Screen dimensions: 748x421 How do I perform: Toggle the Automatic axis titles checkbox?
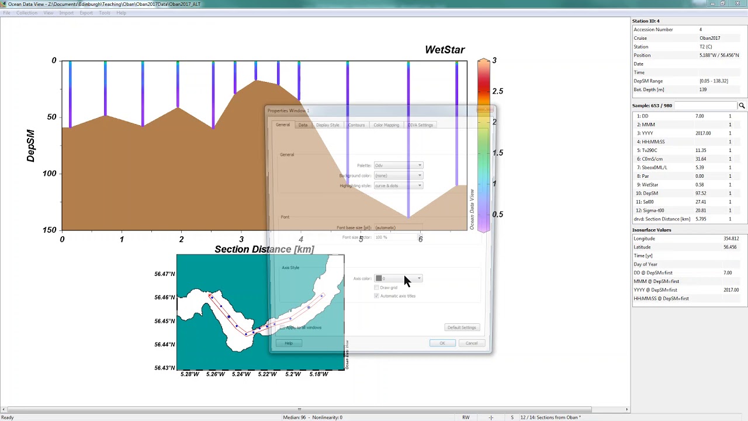[x=376, y=296]
